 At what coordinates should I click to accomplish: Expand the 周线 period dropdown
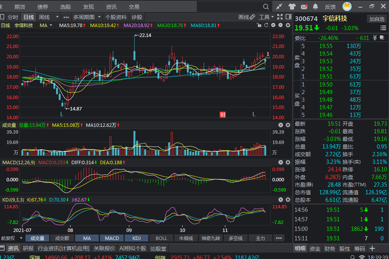pyautogui.click(x=57, y=17)
